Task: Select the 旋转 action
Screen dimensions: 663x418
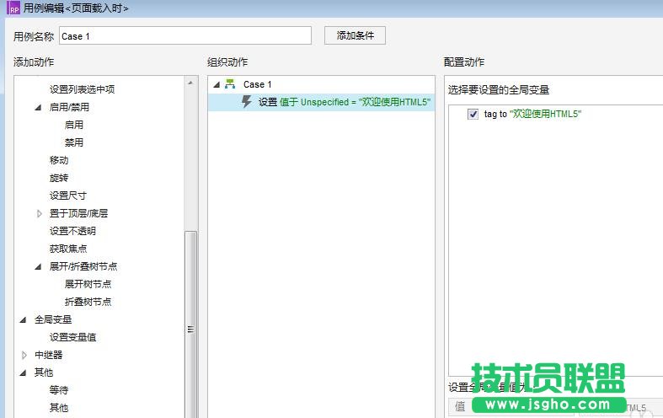Action: (59, 178)
